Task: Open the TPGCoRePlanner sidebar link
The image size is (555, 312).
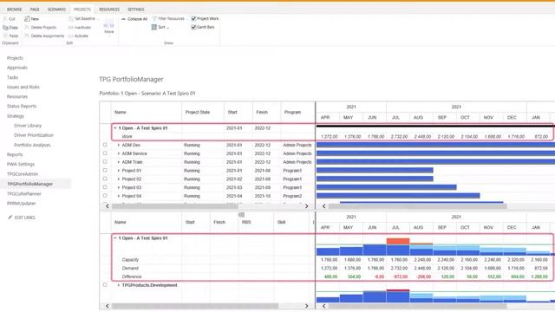Action: click(24, 194)
